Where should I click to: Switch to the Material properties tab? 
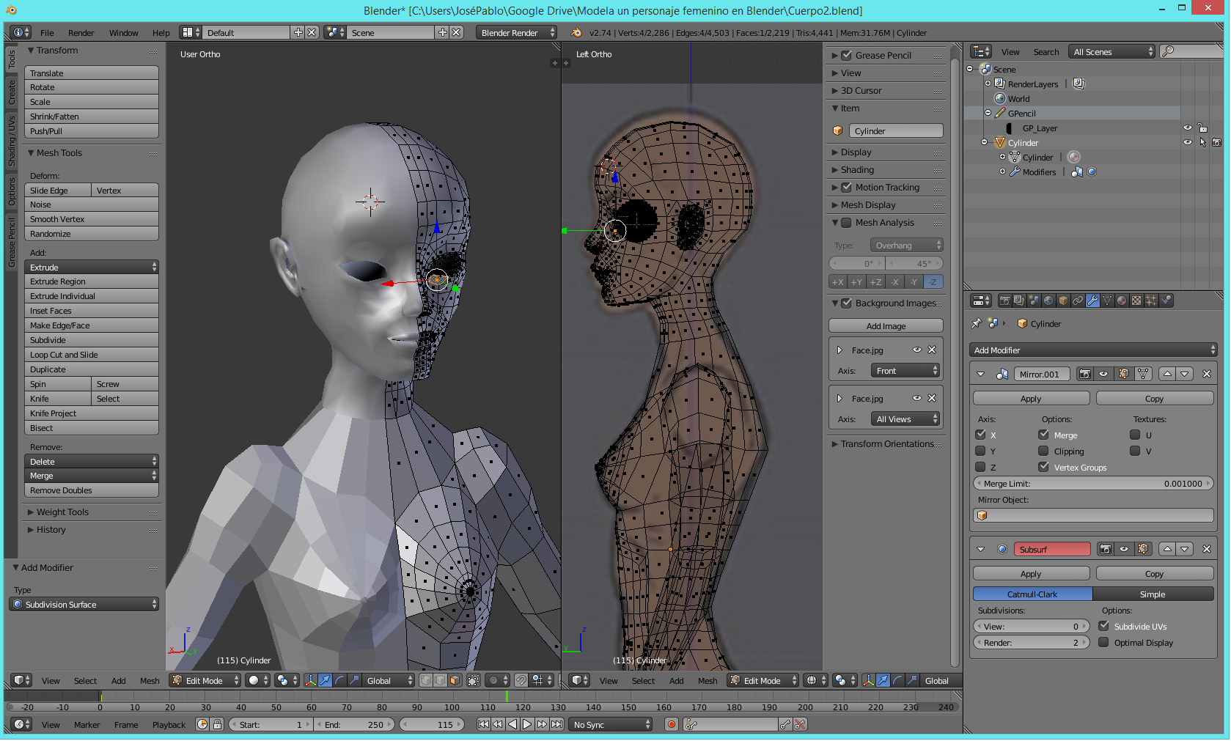pyautogui.click(x=1122, y=301)
